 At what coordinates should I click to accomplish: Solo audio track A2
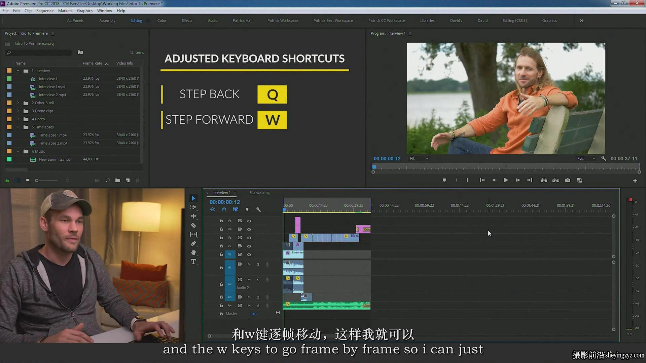pyautogui.click(x=258, y=280)
